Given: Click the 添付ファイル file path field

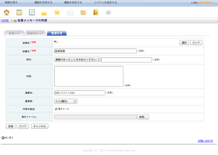Looking at the screenshot, I should coord(96,117).
